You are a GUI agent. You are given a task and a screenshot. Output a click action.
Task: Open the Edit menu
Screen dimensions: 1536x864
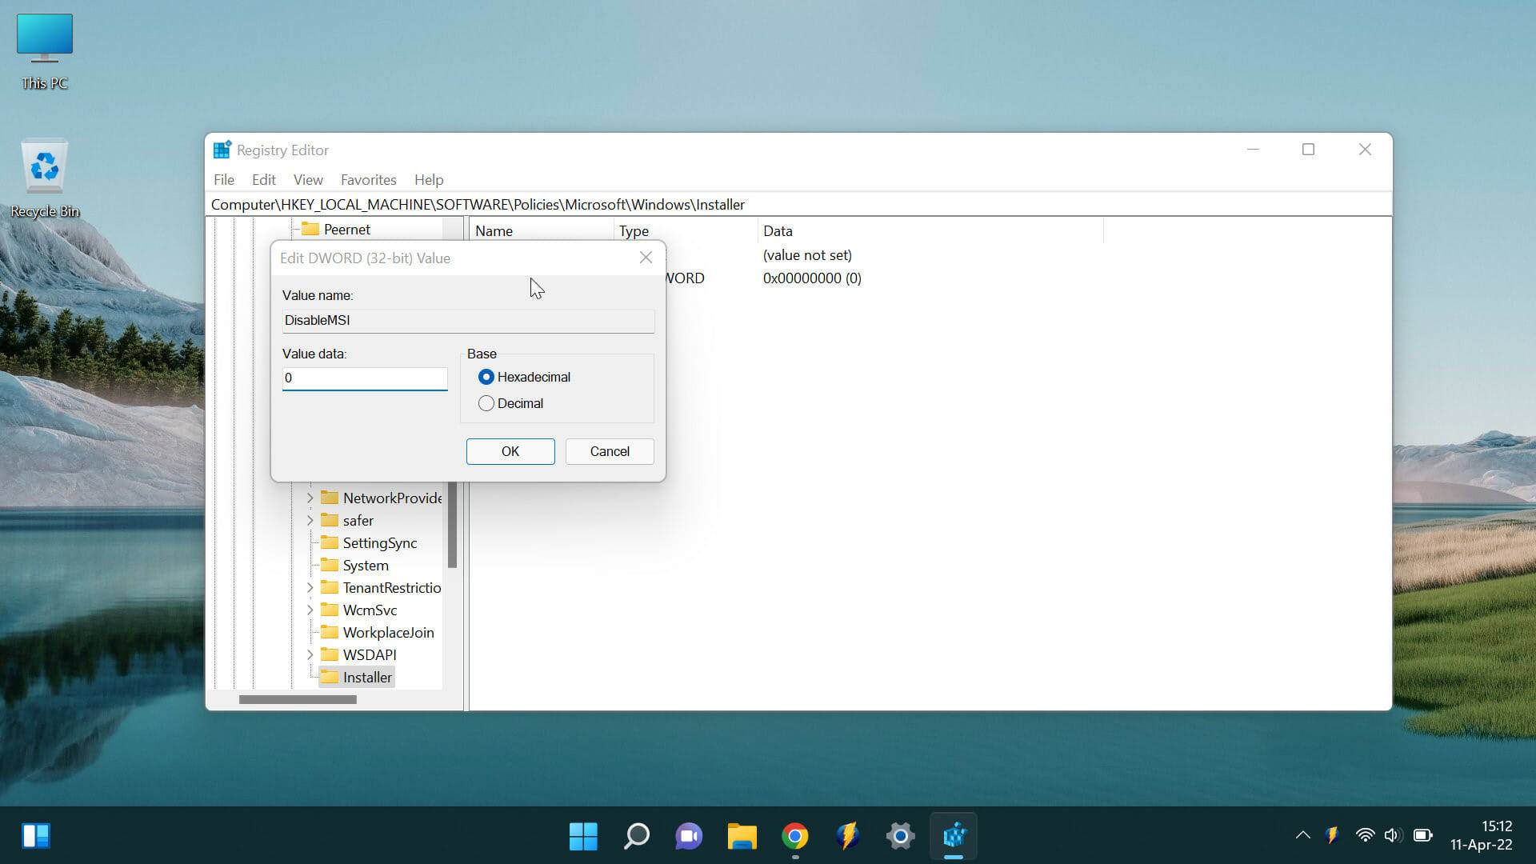263,180
